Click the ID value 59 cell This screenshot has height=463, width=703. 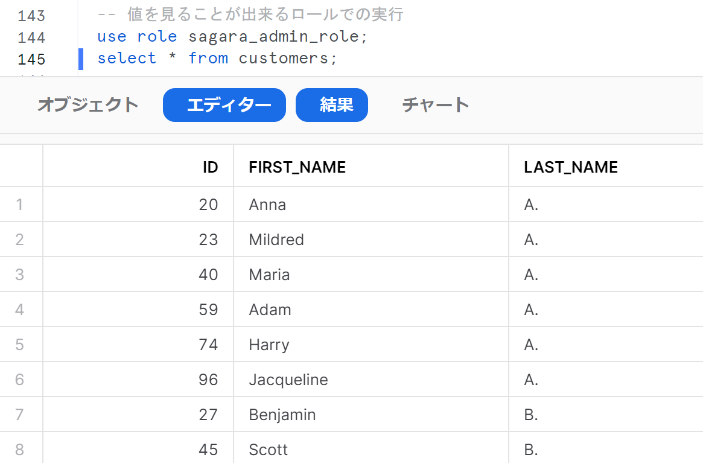click(x=210, y=310)
